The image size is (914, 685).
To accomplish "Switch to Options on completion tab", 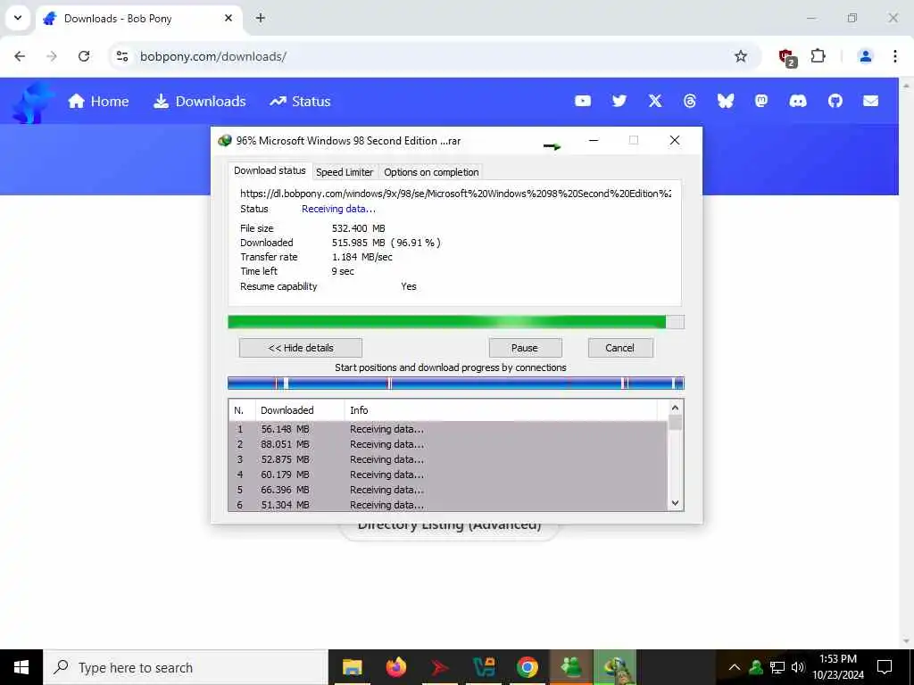I will tap(431, 172).
